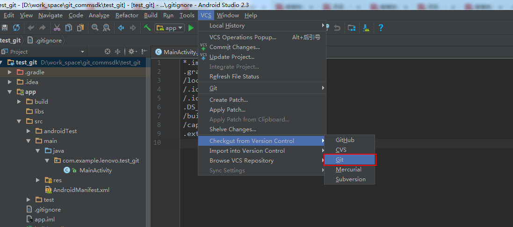Image resolution: width=513 pixels, height=227 pixels.
Task: Open the Refactor menu
Action: click(127, 15)
